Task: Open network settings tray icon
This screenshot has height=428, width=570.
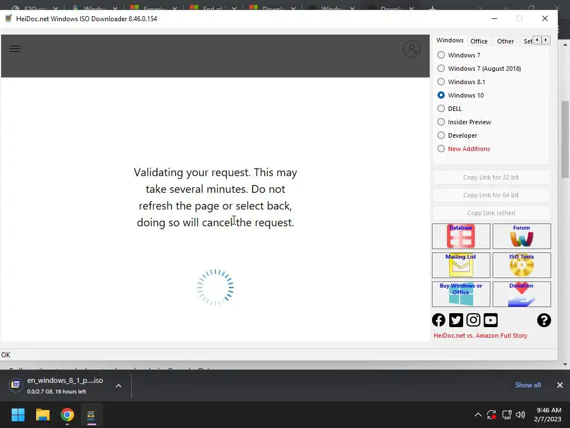Action: coord(507,415)
